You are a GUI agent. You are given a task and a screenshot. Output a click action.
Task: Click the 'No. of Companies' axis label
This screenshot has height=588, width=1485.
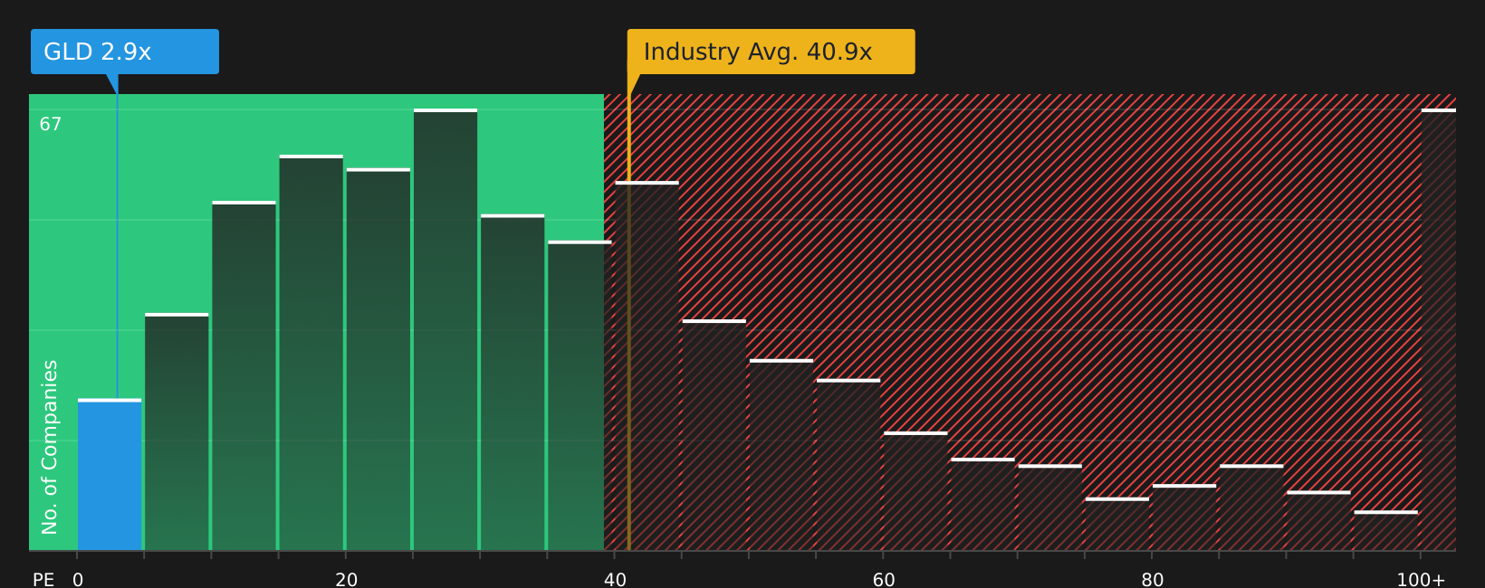50,447
